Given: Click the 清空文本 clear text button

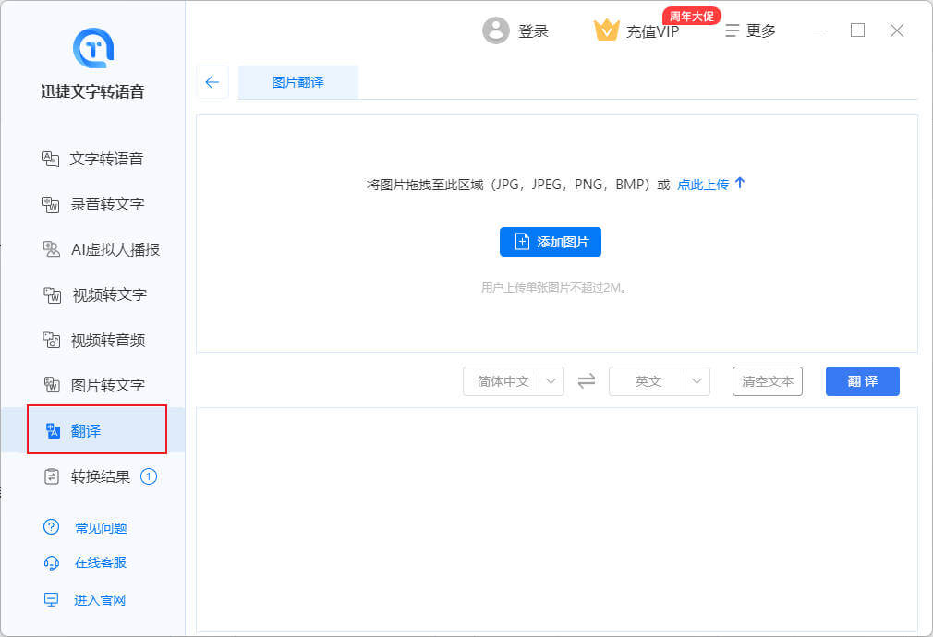Looking at the screenshot, I should [767, 381].
